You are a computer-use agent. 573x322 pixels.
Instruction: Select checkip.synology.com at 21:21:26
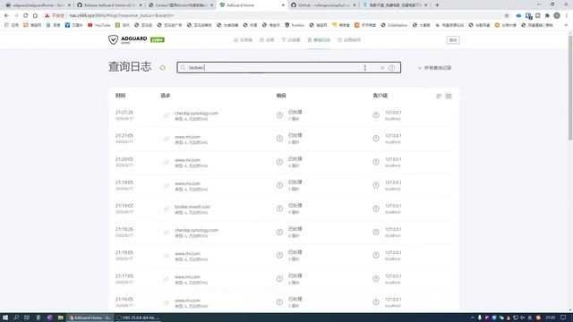click(196, 114)
